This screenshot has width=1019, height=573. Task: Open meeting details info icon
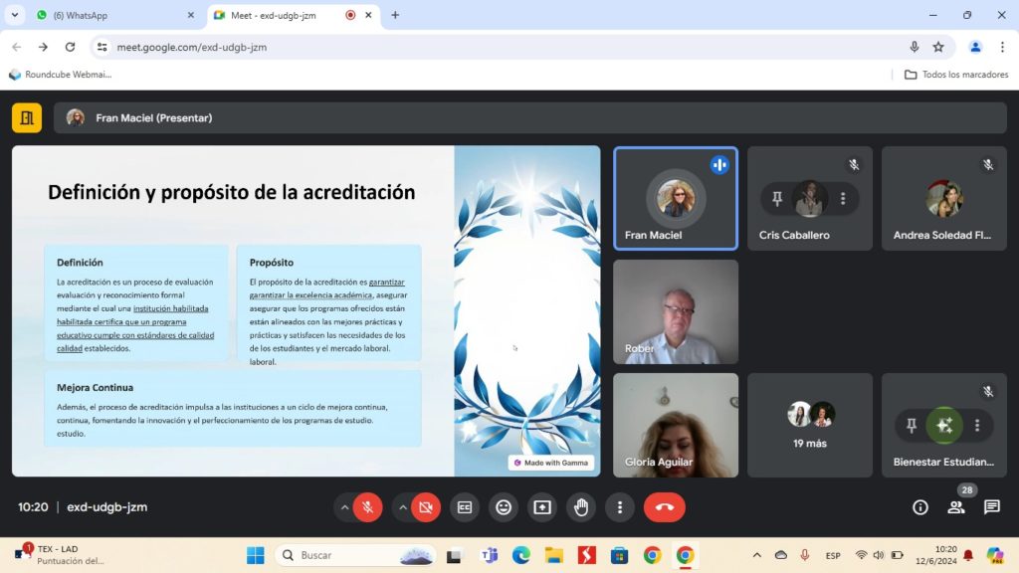tap(920, 507)
